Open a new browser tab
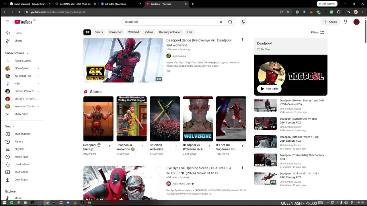Screen dimensions: 367x206 click(x=193, y=4)
